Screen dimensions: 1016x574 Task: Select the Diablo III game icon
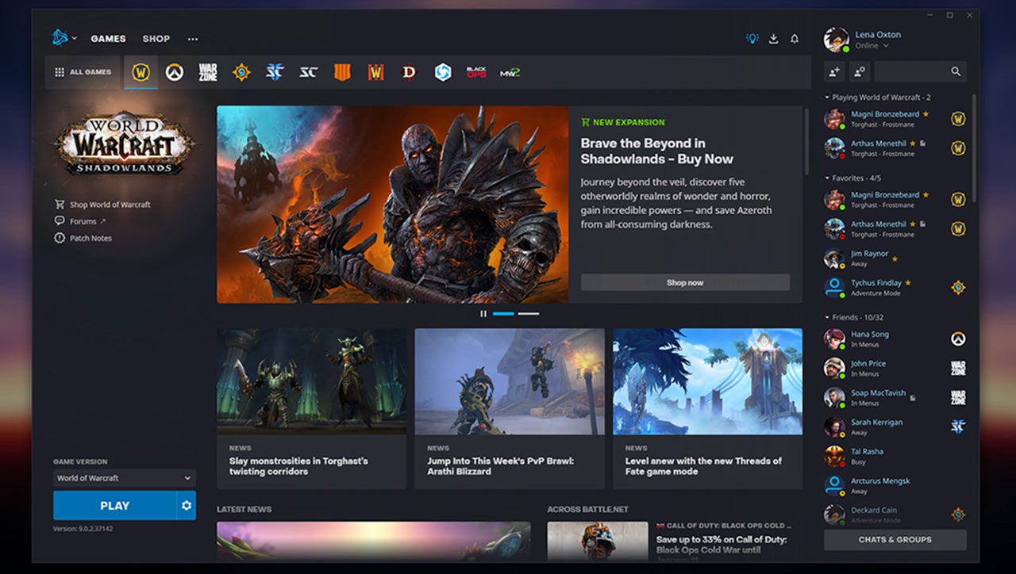pyautogui.click(x=409, y=72)
